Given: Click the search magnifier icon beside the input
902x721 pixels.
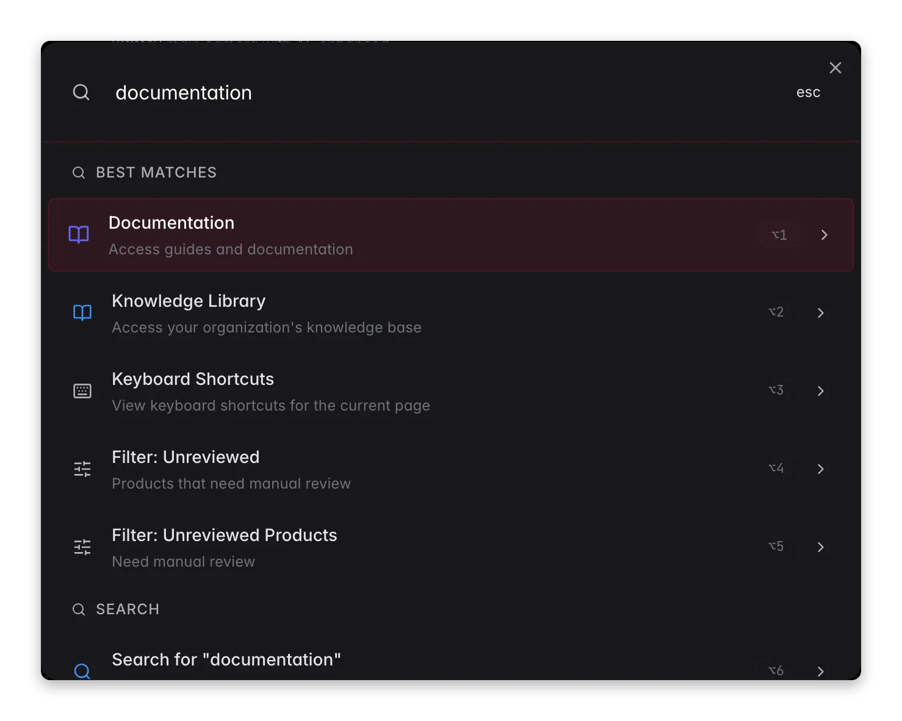Looking at the screenshot, I should pyautogui.click(x=81, y=92).
